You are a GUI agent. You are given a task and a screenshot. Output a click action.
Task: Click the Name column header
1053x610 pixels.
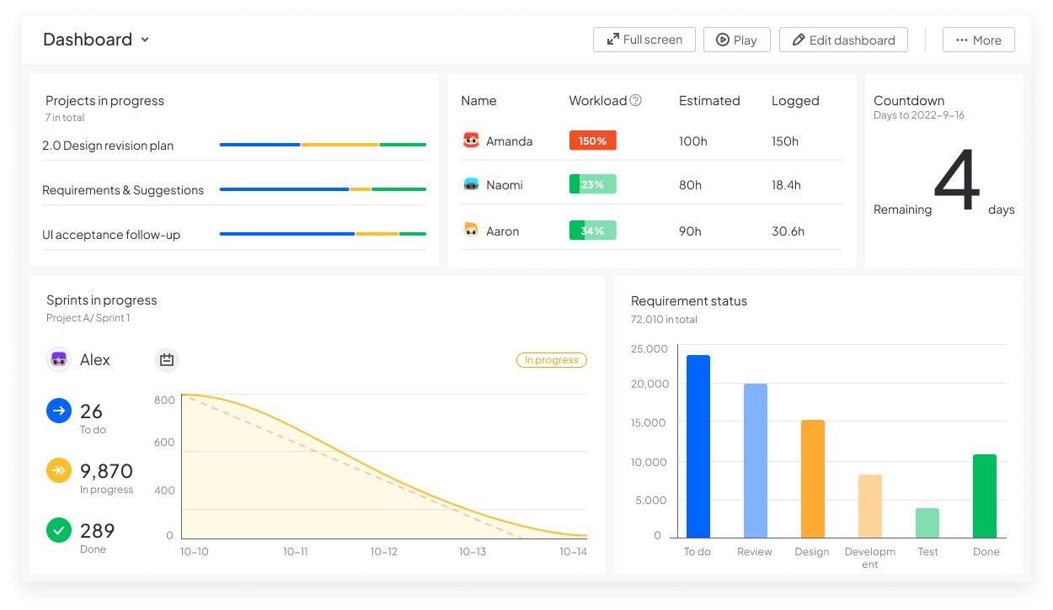point(478,100)
